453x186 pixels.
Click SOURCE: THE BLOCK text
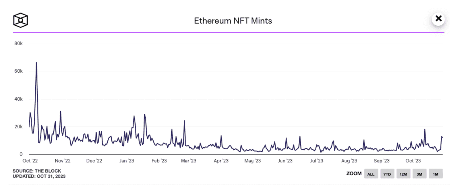[x=37, y=171]
